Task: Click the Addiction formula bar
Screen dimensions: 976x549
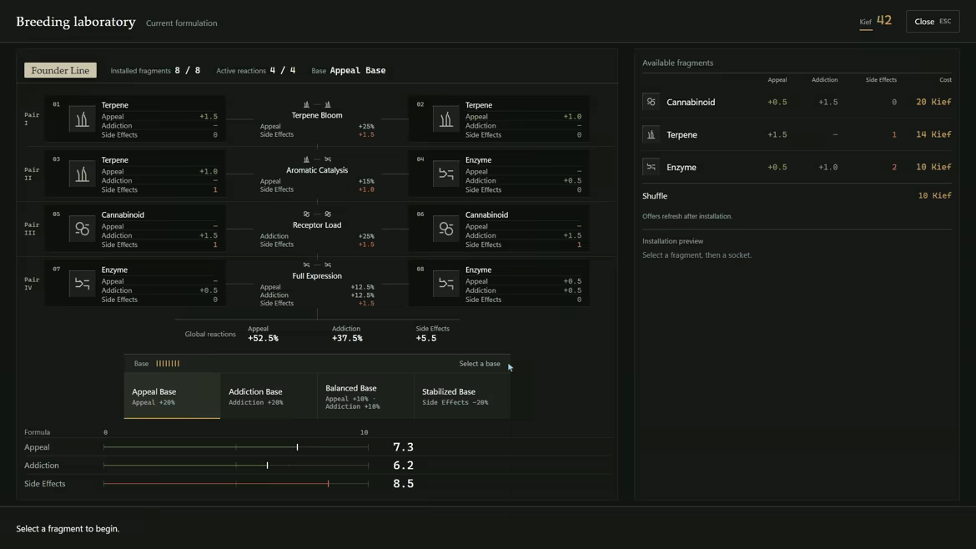Action: (236, 465)
